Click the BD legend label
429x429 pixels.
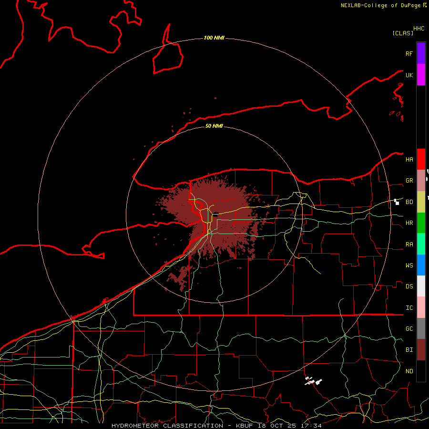click(409, 202)
